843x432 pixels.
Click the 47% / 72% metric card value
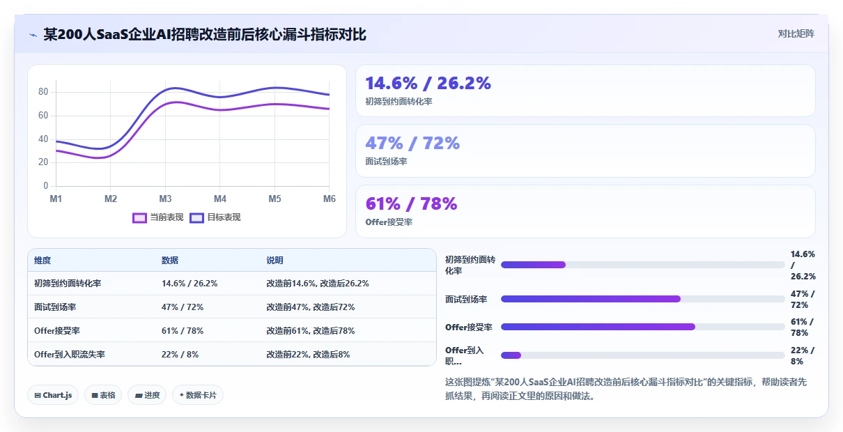pos(412,143)
